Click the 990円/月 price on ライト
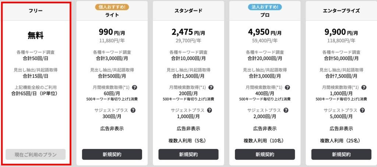The image size is (377, 167). (112, 32)
